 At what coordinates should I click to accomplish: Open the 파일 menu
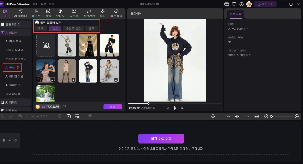(35, 4)
